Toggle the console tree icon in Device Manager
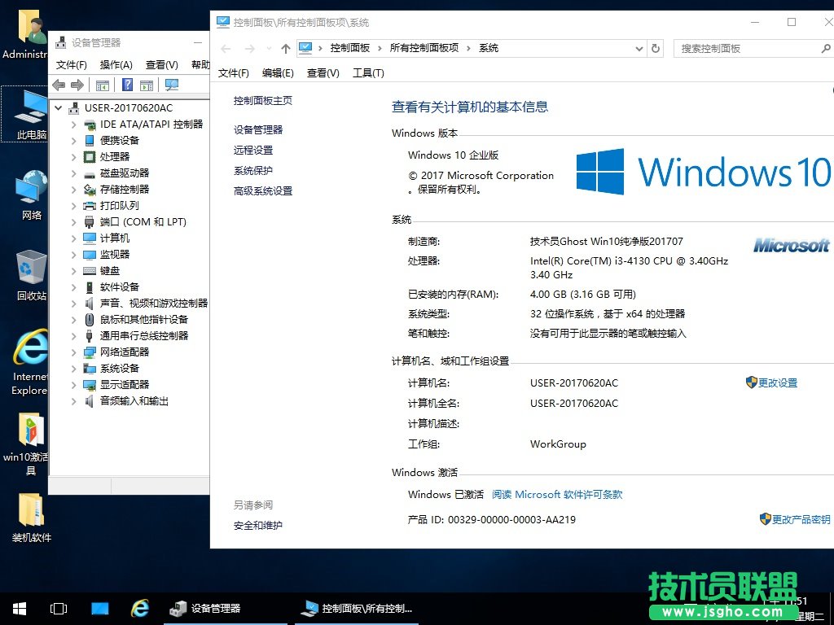834x625 pixels. tap(103, 85)
